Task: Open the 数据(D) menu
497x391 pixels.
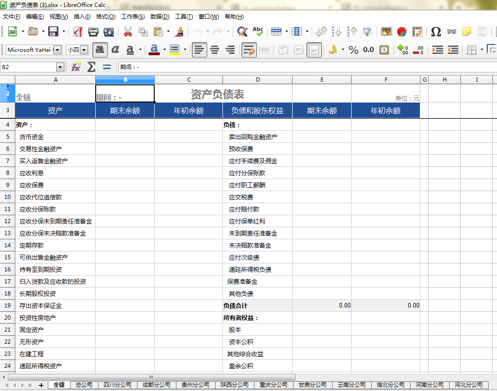Action: point(160,17)
